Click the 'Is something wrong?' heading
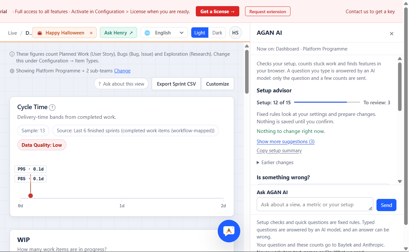This screenshot has height=252, width=409. coord(283,177)
